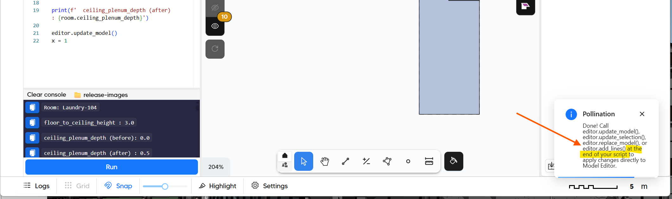Toggle the crossed-out eye hide button

click(215, 8)
